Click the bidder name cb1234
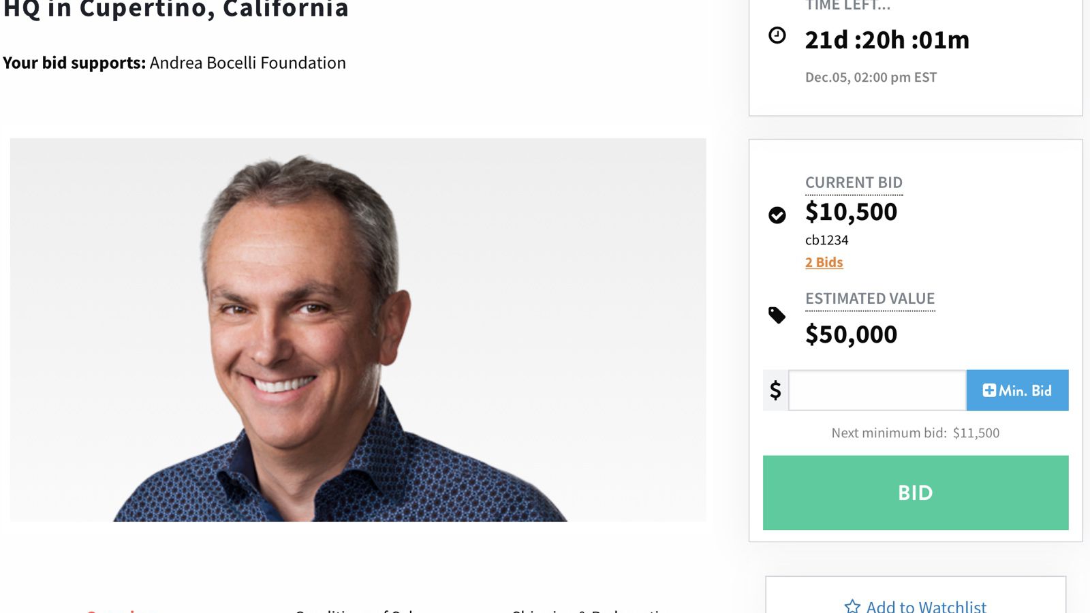Viewport: 1090px width, 613px height. click(x=826, y=240)
